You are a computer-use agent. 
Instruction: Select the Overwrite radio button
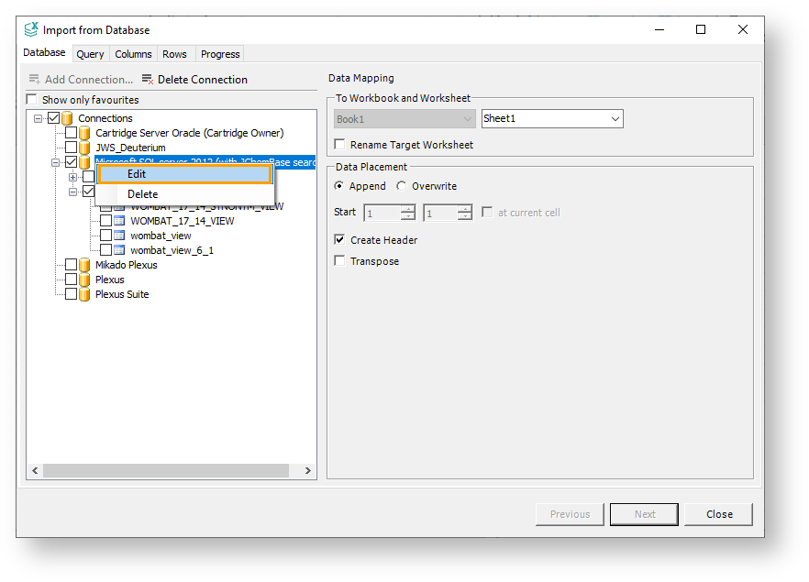point(402,186)
